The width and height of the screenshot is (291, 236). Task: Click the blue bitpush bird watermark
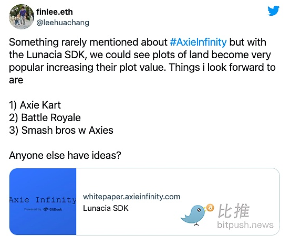tap(193, 215)
